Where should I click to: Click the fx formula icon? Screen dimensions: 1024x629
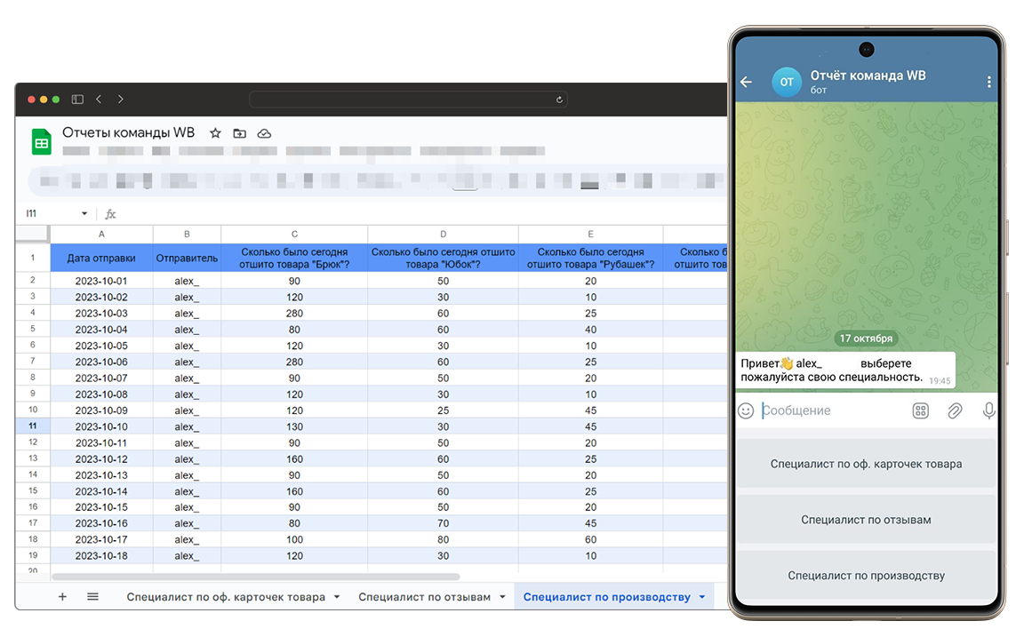(x=110, y=213)
